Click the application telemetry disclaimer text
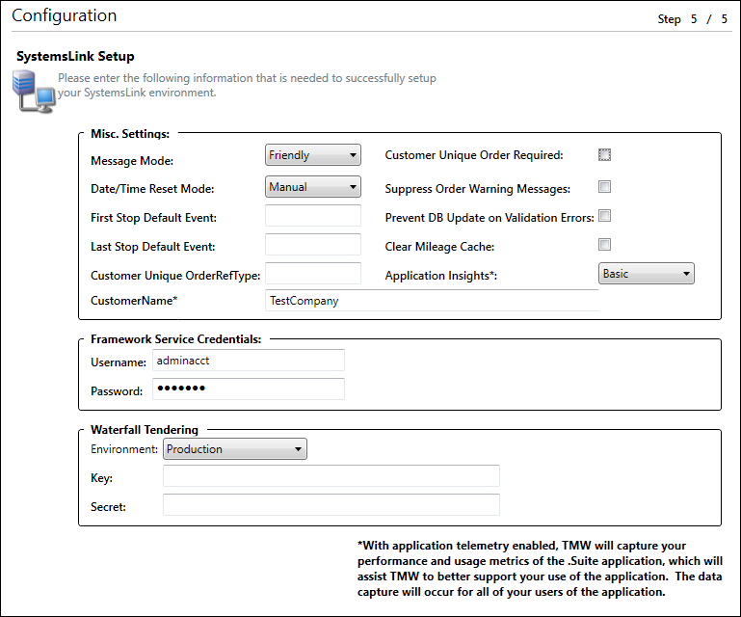Image resolution: width=741 pixels, height=617 pixels. (541, 569)
